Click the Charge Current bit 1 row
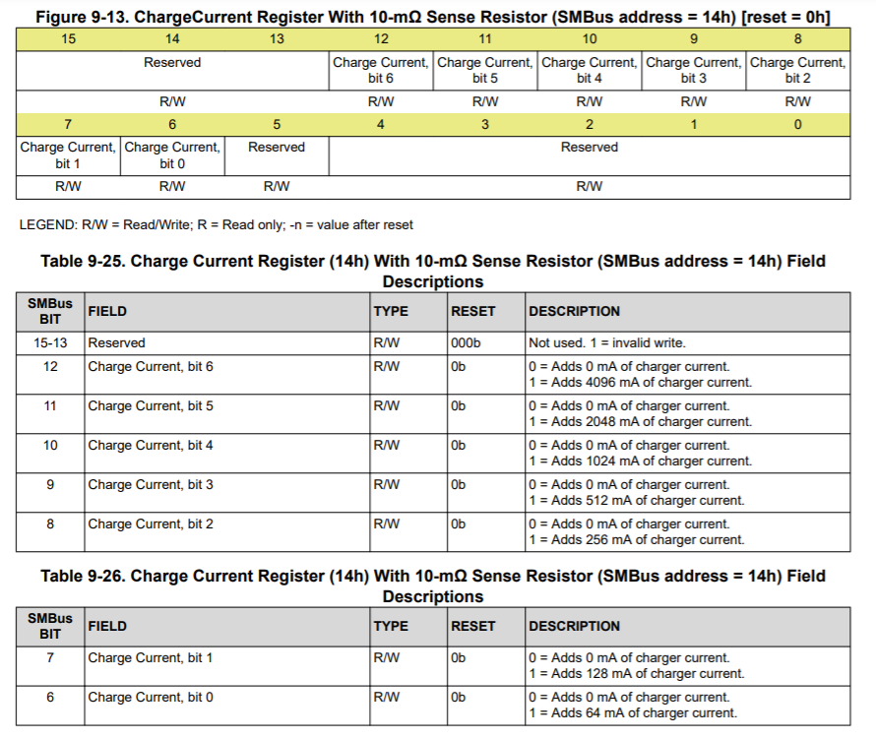 148,657
